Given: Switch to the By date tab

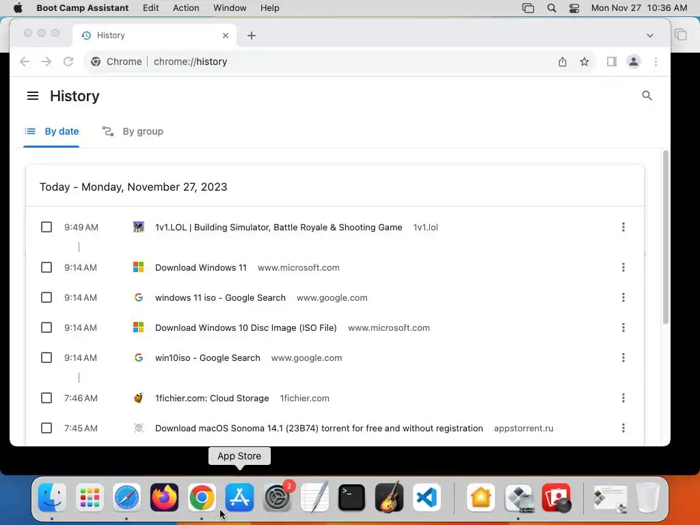Looking at the screenshot, I should click(51, 131).
